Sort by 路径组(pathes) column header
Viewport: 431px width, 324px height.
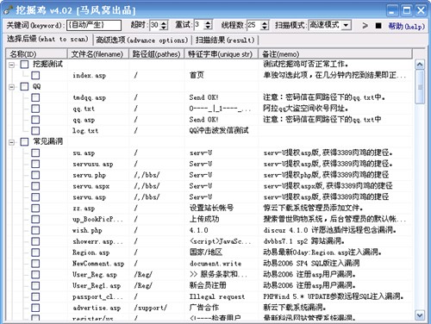click(x=156, y=54)
